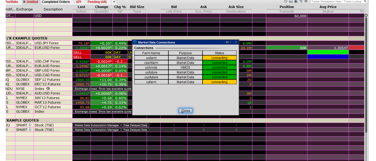Image resolution: width=376 pixels, height=161 pixels.
Task: Click the Bid Size column header
Action: coord(137,7)
